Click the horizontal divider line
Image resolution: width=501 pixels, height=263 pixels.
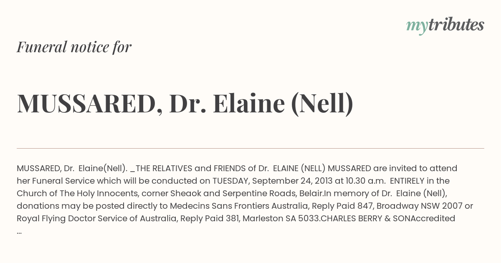(250, 148)
